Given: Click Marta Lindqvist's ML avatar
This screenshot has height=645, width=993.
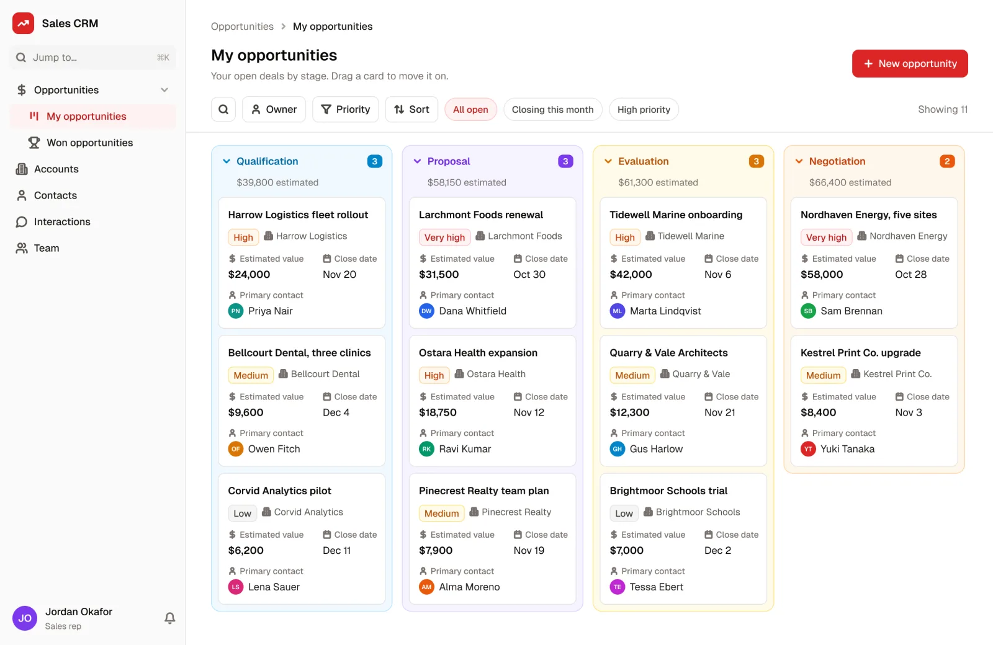Looking at the screenshot, I should pyautogui.click(x=617, y=311).
